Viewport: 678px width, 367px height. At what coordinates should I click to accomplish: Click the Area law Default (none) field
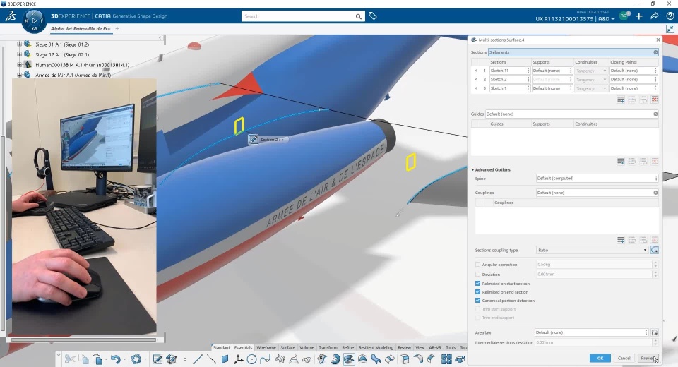click(590, 332)
